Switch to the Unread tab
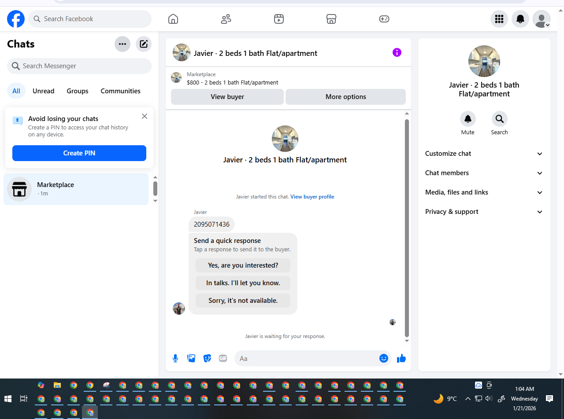This screenshot has height=419, width=564. pyautogui.click(x=44, y=91)
